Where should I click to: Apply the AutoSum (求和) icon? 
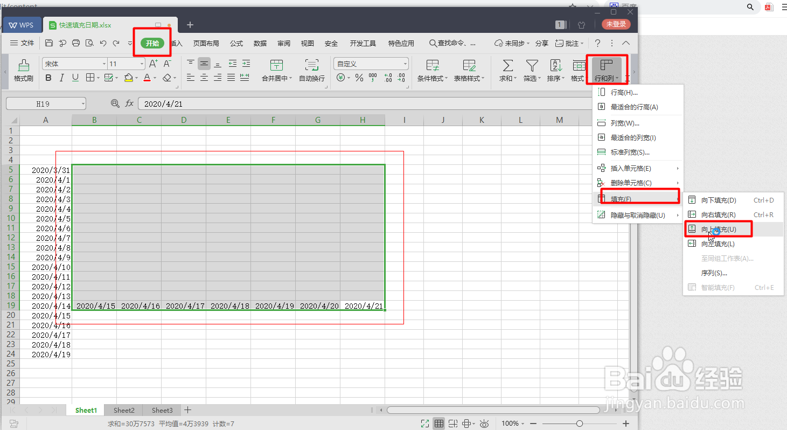507,66
